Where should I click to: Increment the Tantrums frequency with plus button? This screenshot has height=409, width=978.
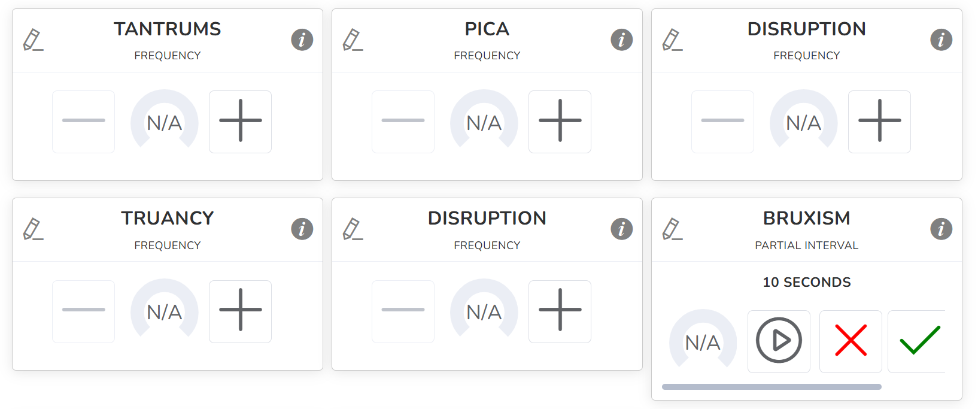(x=240, y=122)
